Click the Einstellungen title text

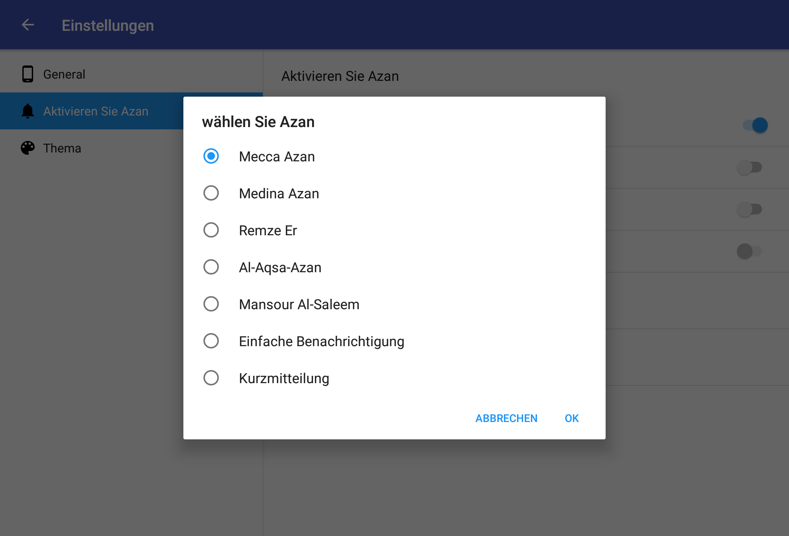107,25
